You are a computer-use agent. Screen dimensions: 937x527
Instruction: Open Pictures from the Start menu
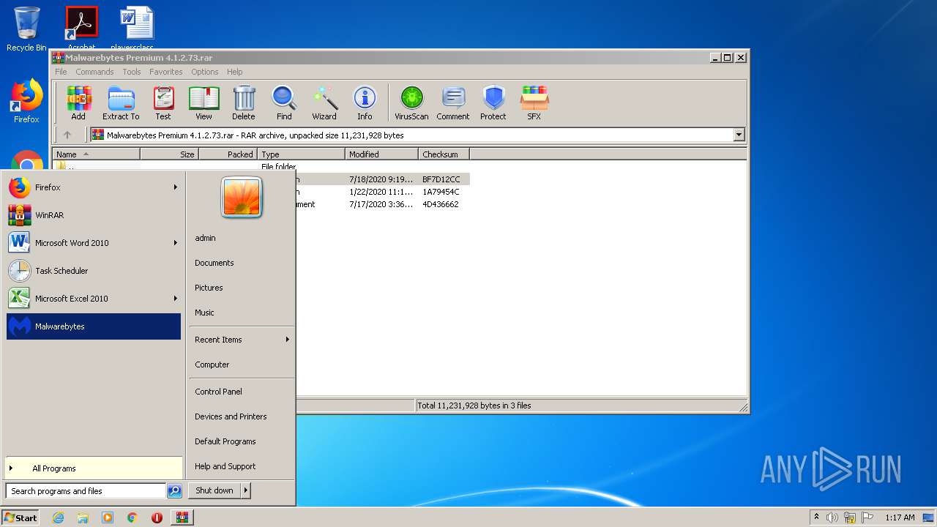click(209, 288)
